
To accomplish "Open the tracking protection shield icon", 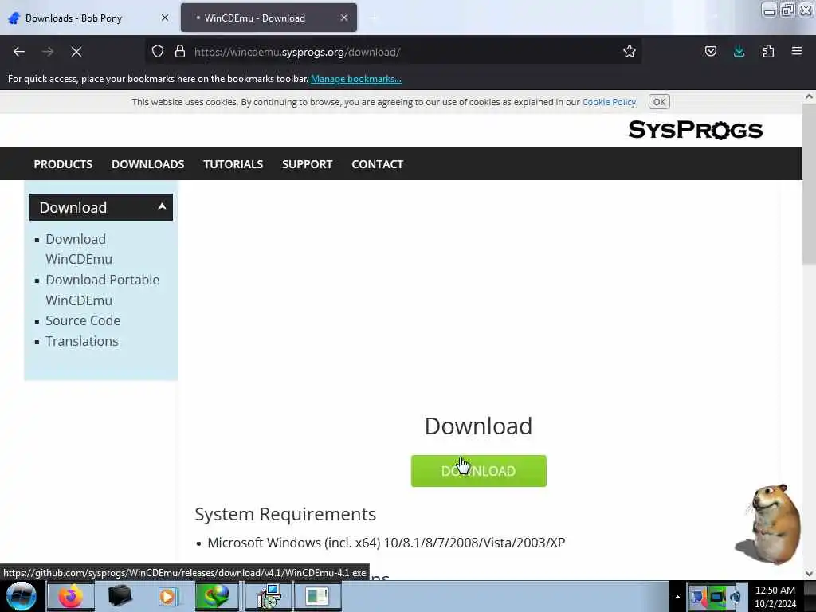I will [158, 52].
